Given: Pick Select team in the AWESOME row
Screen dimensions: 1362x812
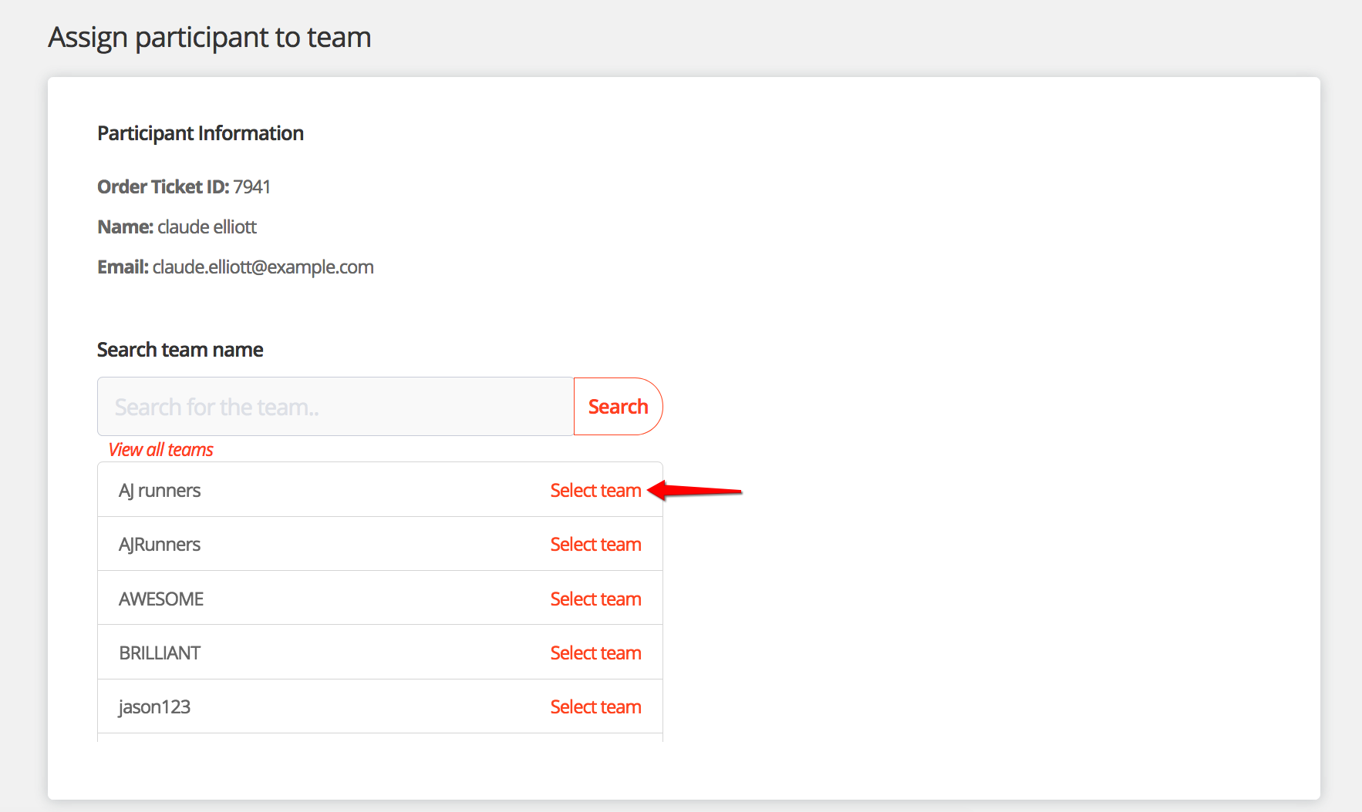Looking at the screenshot, I should pos(595,599).
